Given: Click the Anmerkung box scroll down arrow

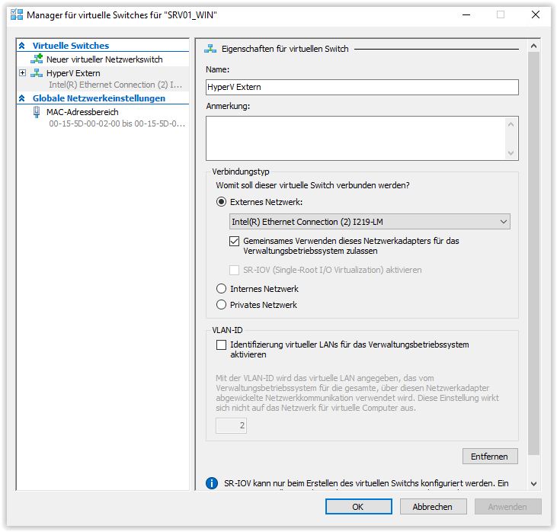Looking at the screenshot, I should [x=511, y=152].
